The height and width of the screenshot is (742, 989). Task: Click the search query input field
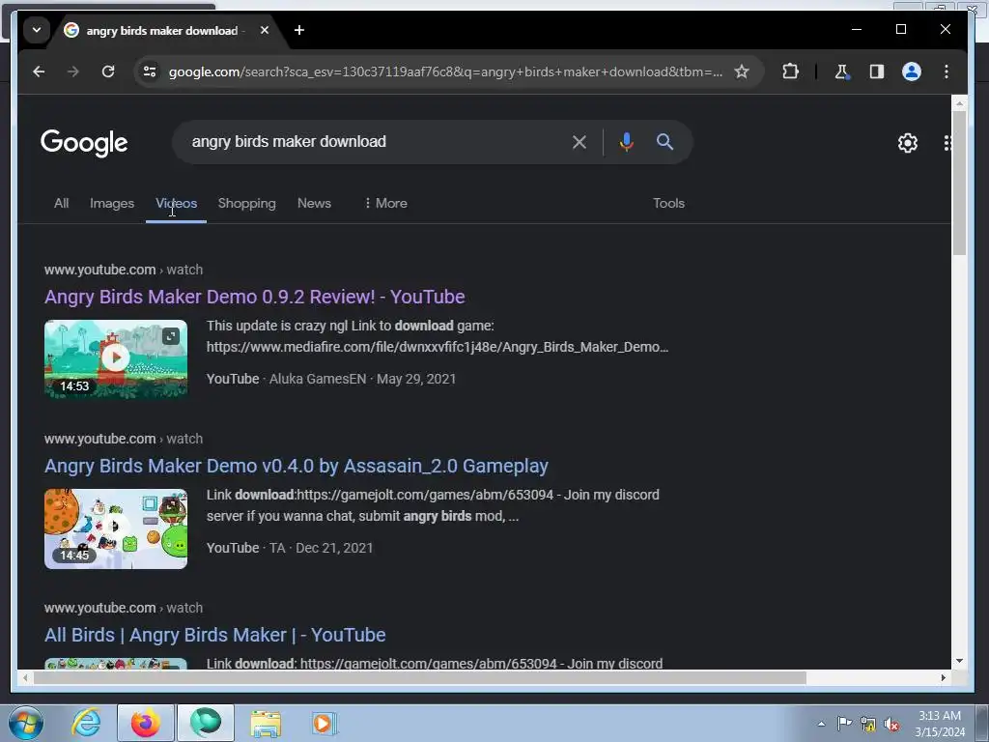372,142
